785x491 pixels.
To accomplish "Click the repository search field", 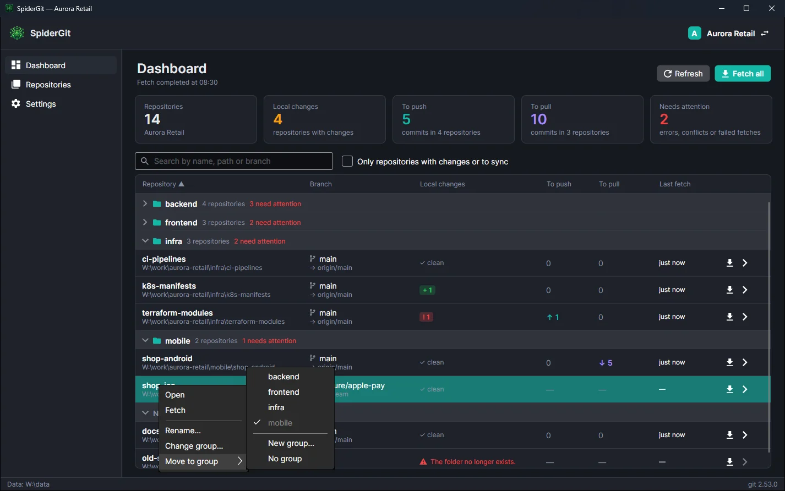I will [x=234, y=161].
